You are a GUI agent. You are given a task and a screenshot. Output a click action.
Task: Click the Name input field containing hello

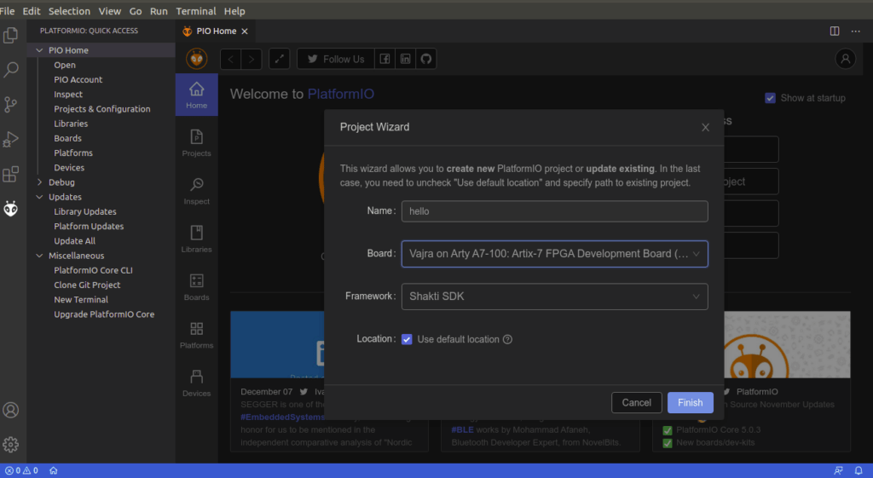[554, 211]
